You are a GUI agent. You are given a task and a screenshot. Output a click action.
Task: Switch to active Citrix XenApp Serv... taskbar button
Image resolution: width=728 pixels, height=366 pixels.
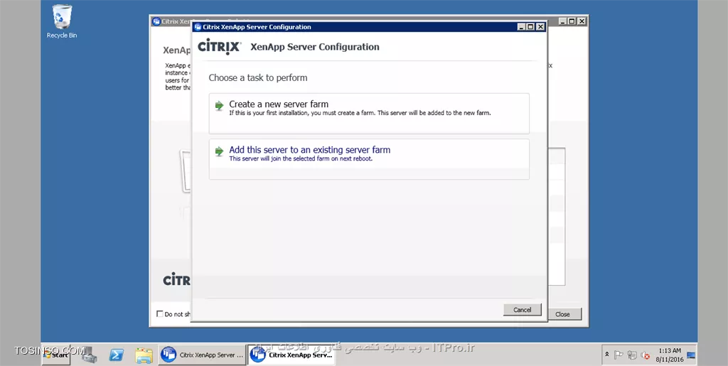click(x=291, y=355)
